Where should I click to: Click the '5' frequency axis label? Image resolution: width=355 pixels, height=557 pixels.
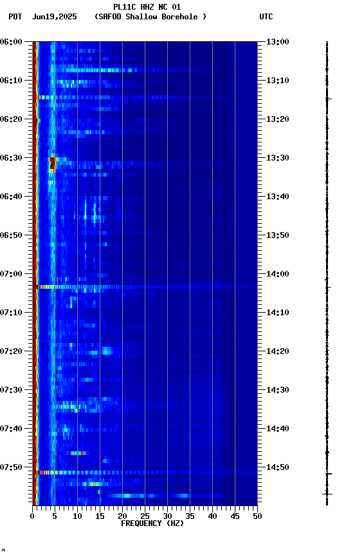[x=55, y=516]
